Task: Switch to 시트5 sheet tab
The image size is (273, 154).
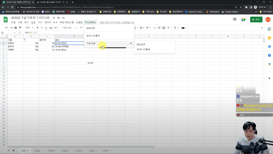Action: point(78,151)
